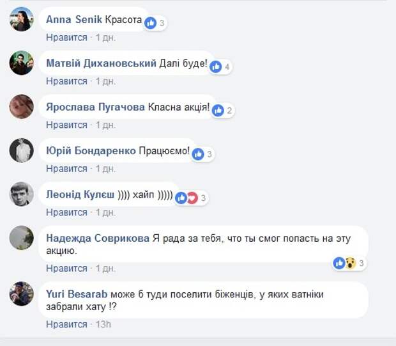This screenshot has height=346, width=396.
Task: Open Yuri Besarab's avatar
Action: pos(22,294)
